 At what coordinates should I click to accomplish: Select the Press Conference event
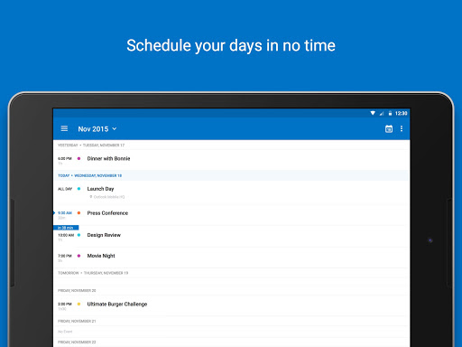click(x=231, y=215)
